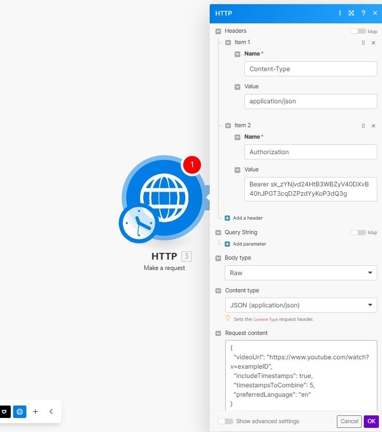The width and height of the screenshot is (382, 432).
Task: Collapse header Item 2
Action: [228, 126]
